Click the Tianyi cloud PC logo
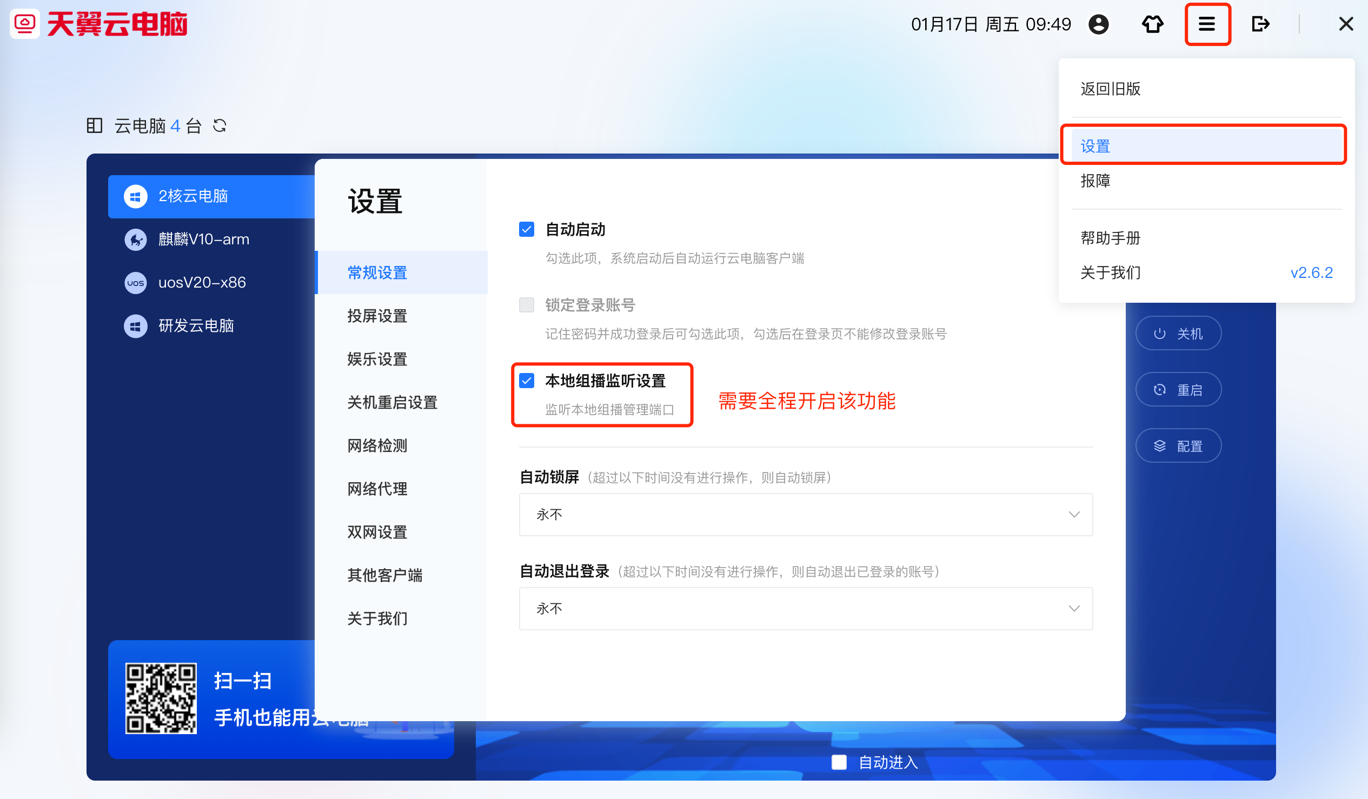 click(99, 24)
